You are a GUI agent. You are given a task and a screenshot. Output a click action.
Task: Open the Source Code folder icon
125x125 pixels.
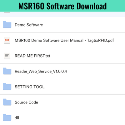[x=7, y=102]
